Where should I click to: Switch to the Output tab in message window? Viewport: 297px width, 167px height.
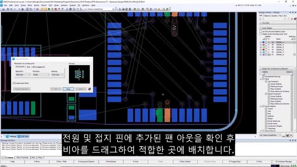point(10,158)
